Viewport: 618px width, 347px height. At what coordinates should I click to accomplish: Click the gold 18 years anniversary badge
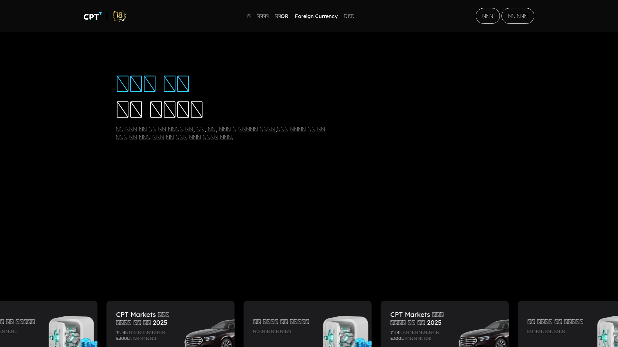119,16
